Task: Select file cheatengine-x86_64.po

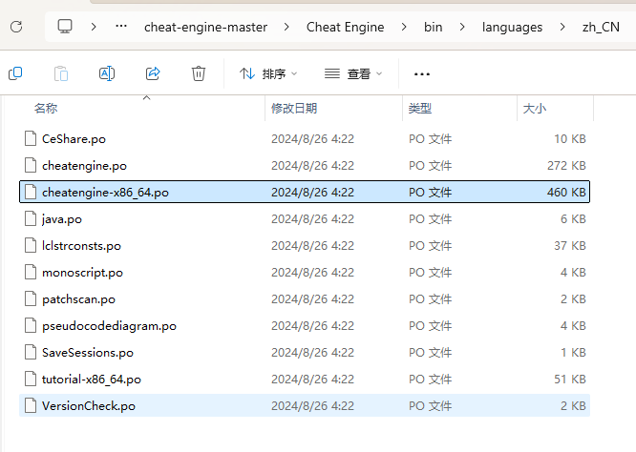Action: (x=305, y=192)
